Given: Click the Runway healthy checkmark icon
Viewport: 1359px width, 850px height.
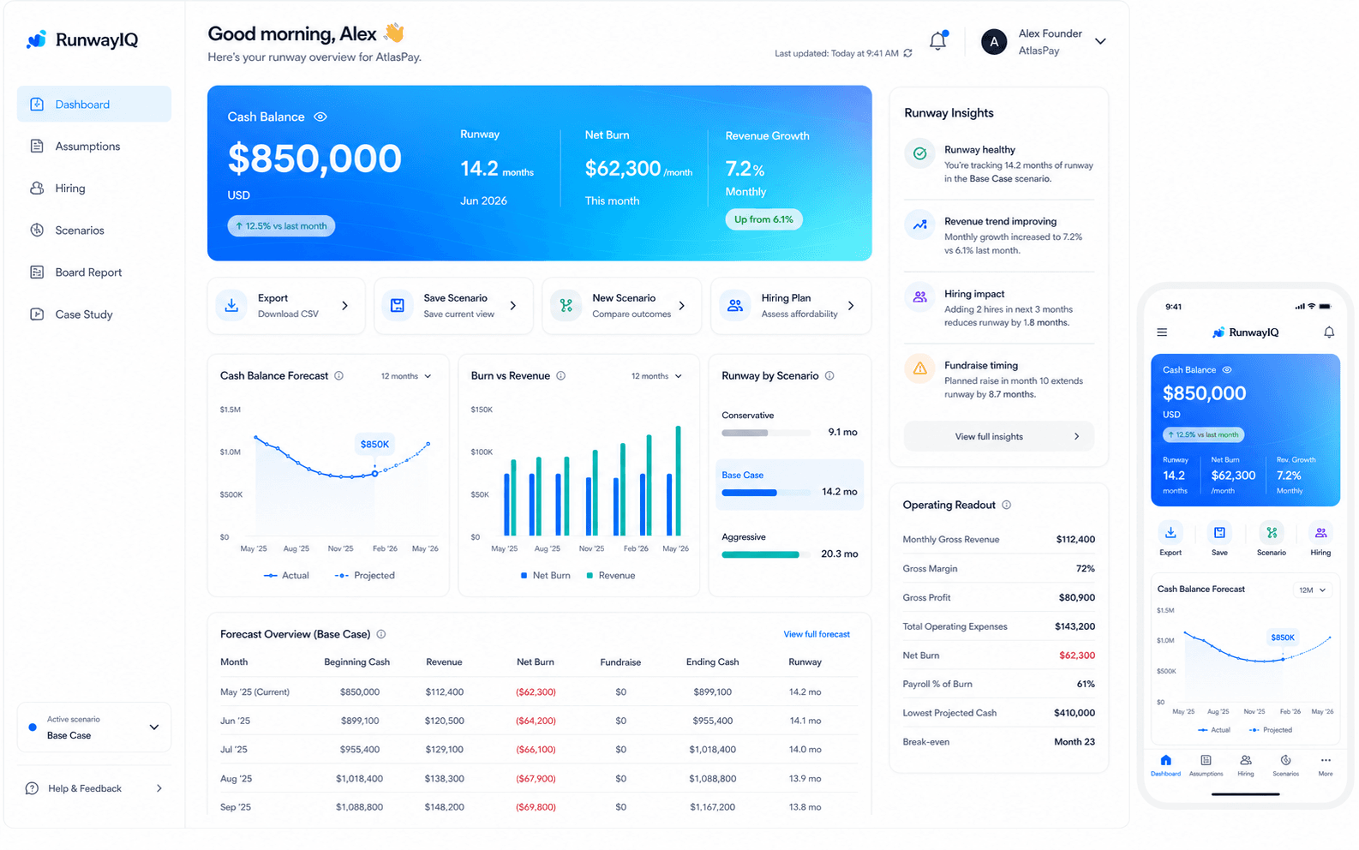Looking at the screenshot, I should (x=919, y=153).
